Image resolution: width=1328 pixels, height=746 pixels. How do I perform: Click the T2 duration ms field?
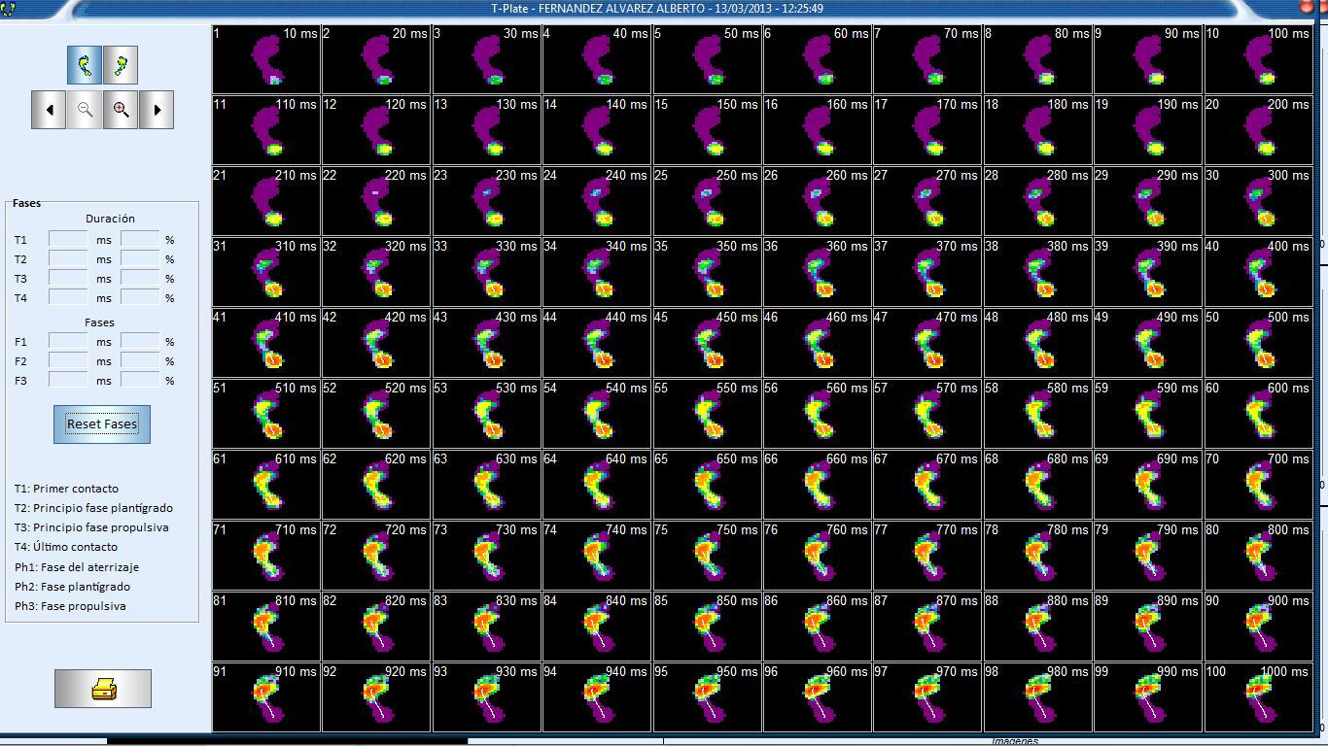pos(68,259)
